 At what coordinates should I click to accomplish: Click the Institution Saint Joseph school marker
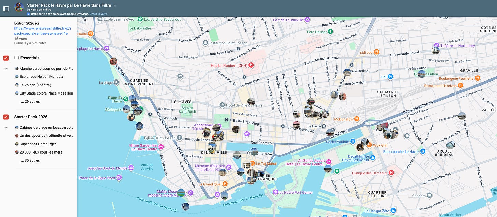click(205, 43)
